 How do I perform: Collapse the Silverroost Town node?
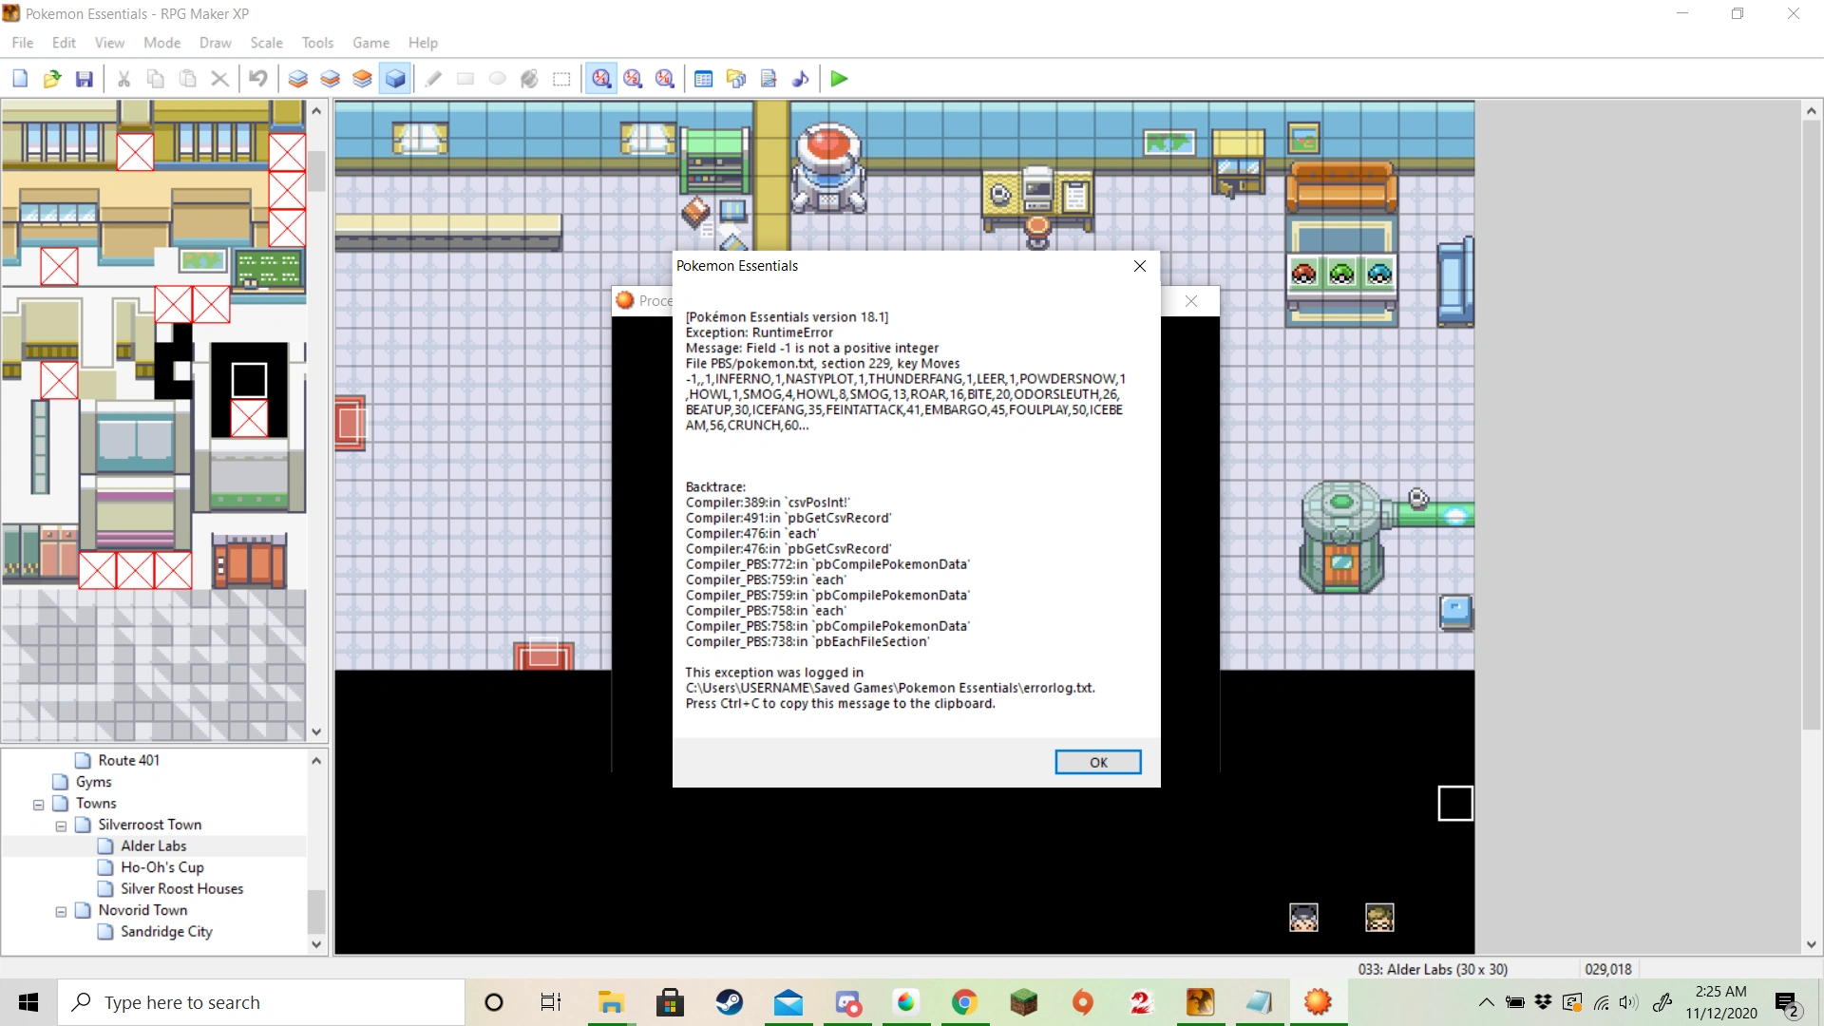(x=61, y=826)
